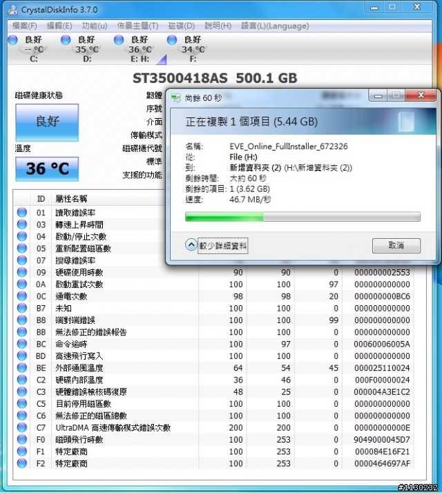
Task: Select the UltraDMA 高速傳輸模式錯誤次數 attribute
Action: 113,427
